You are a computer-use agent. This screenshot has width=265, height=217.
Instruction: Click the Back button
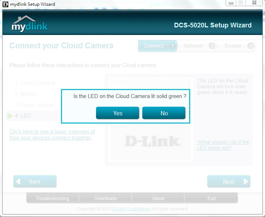(x=35, y=181)
